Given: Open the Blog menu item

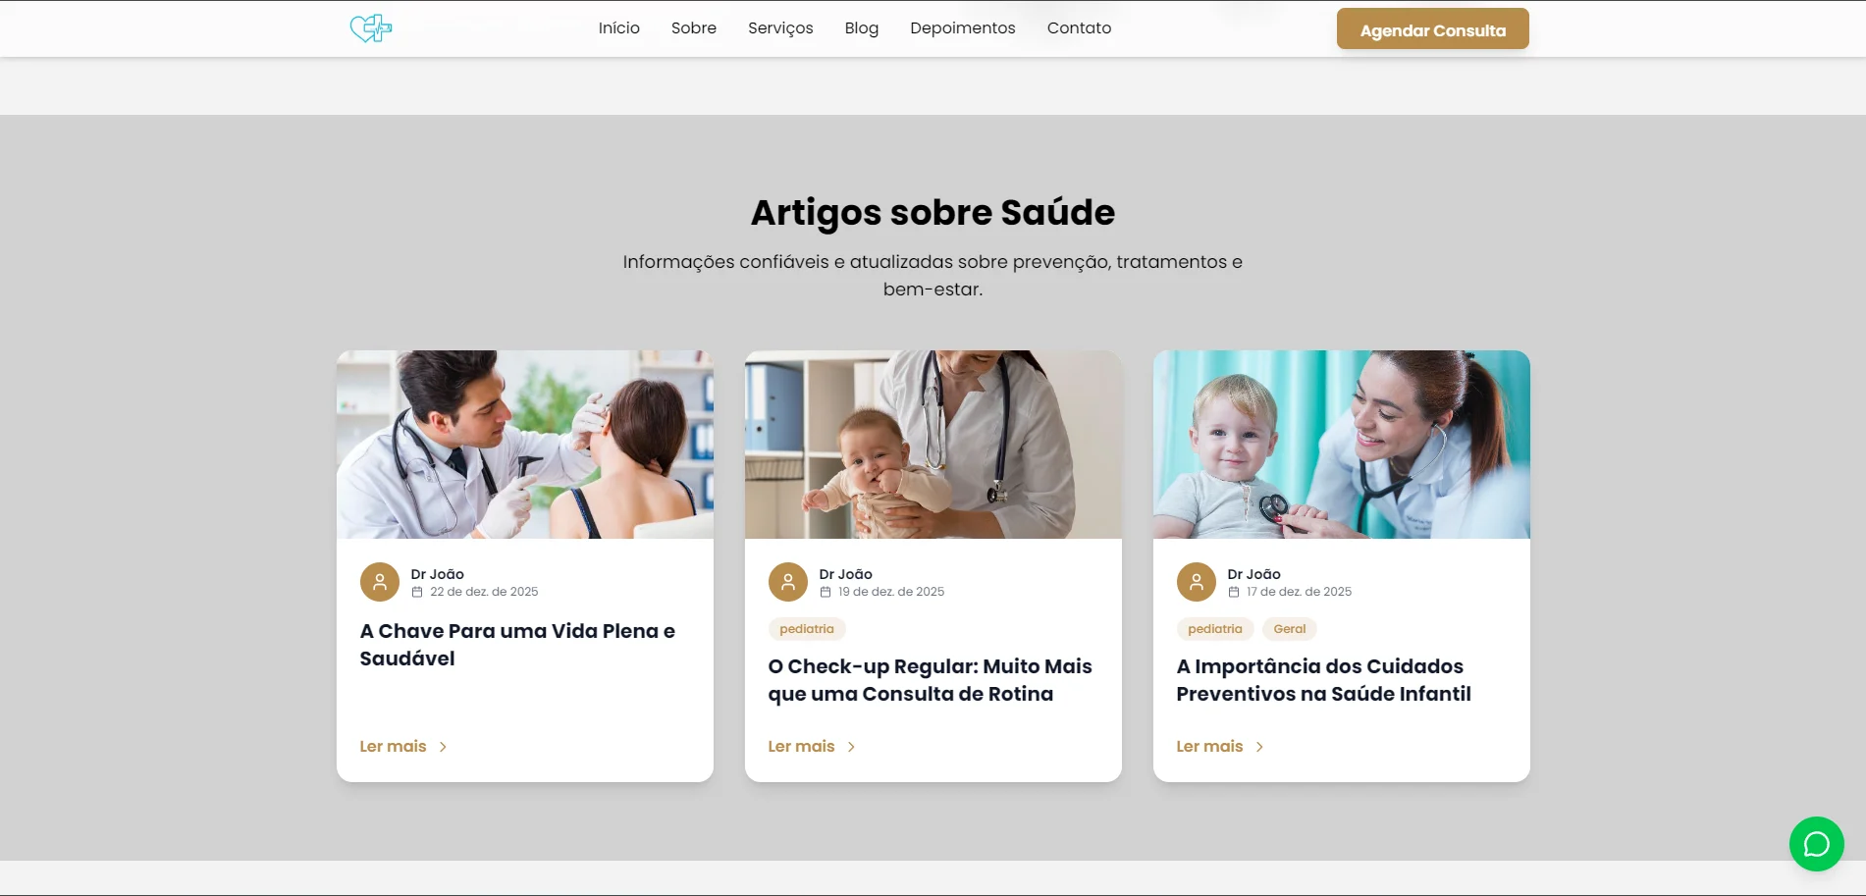Looking at the screenshot, I should pos(861,28).
